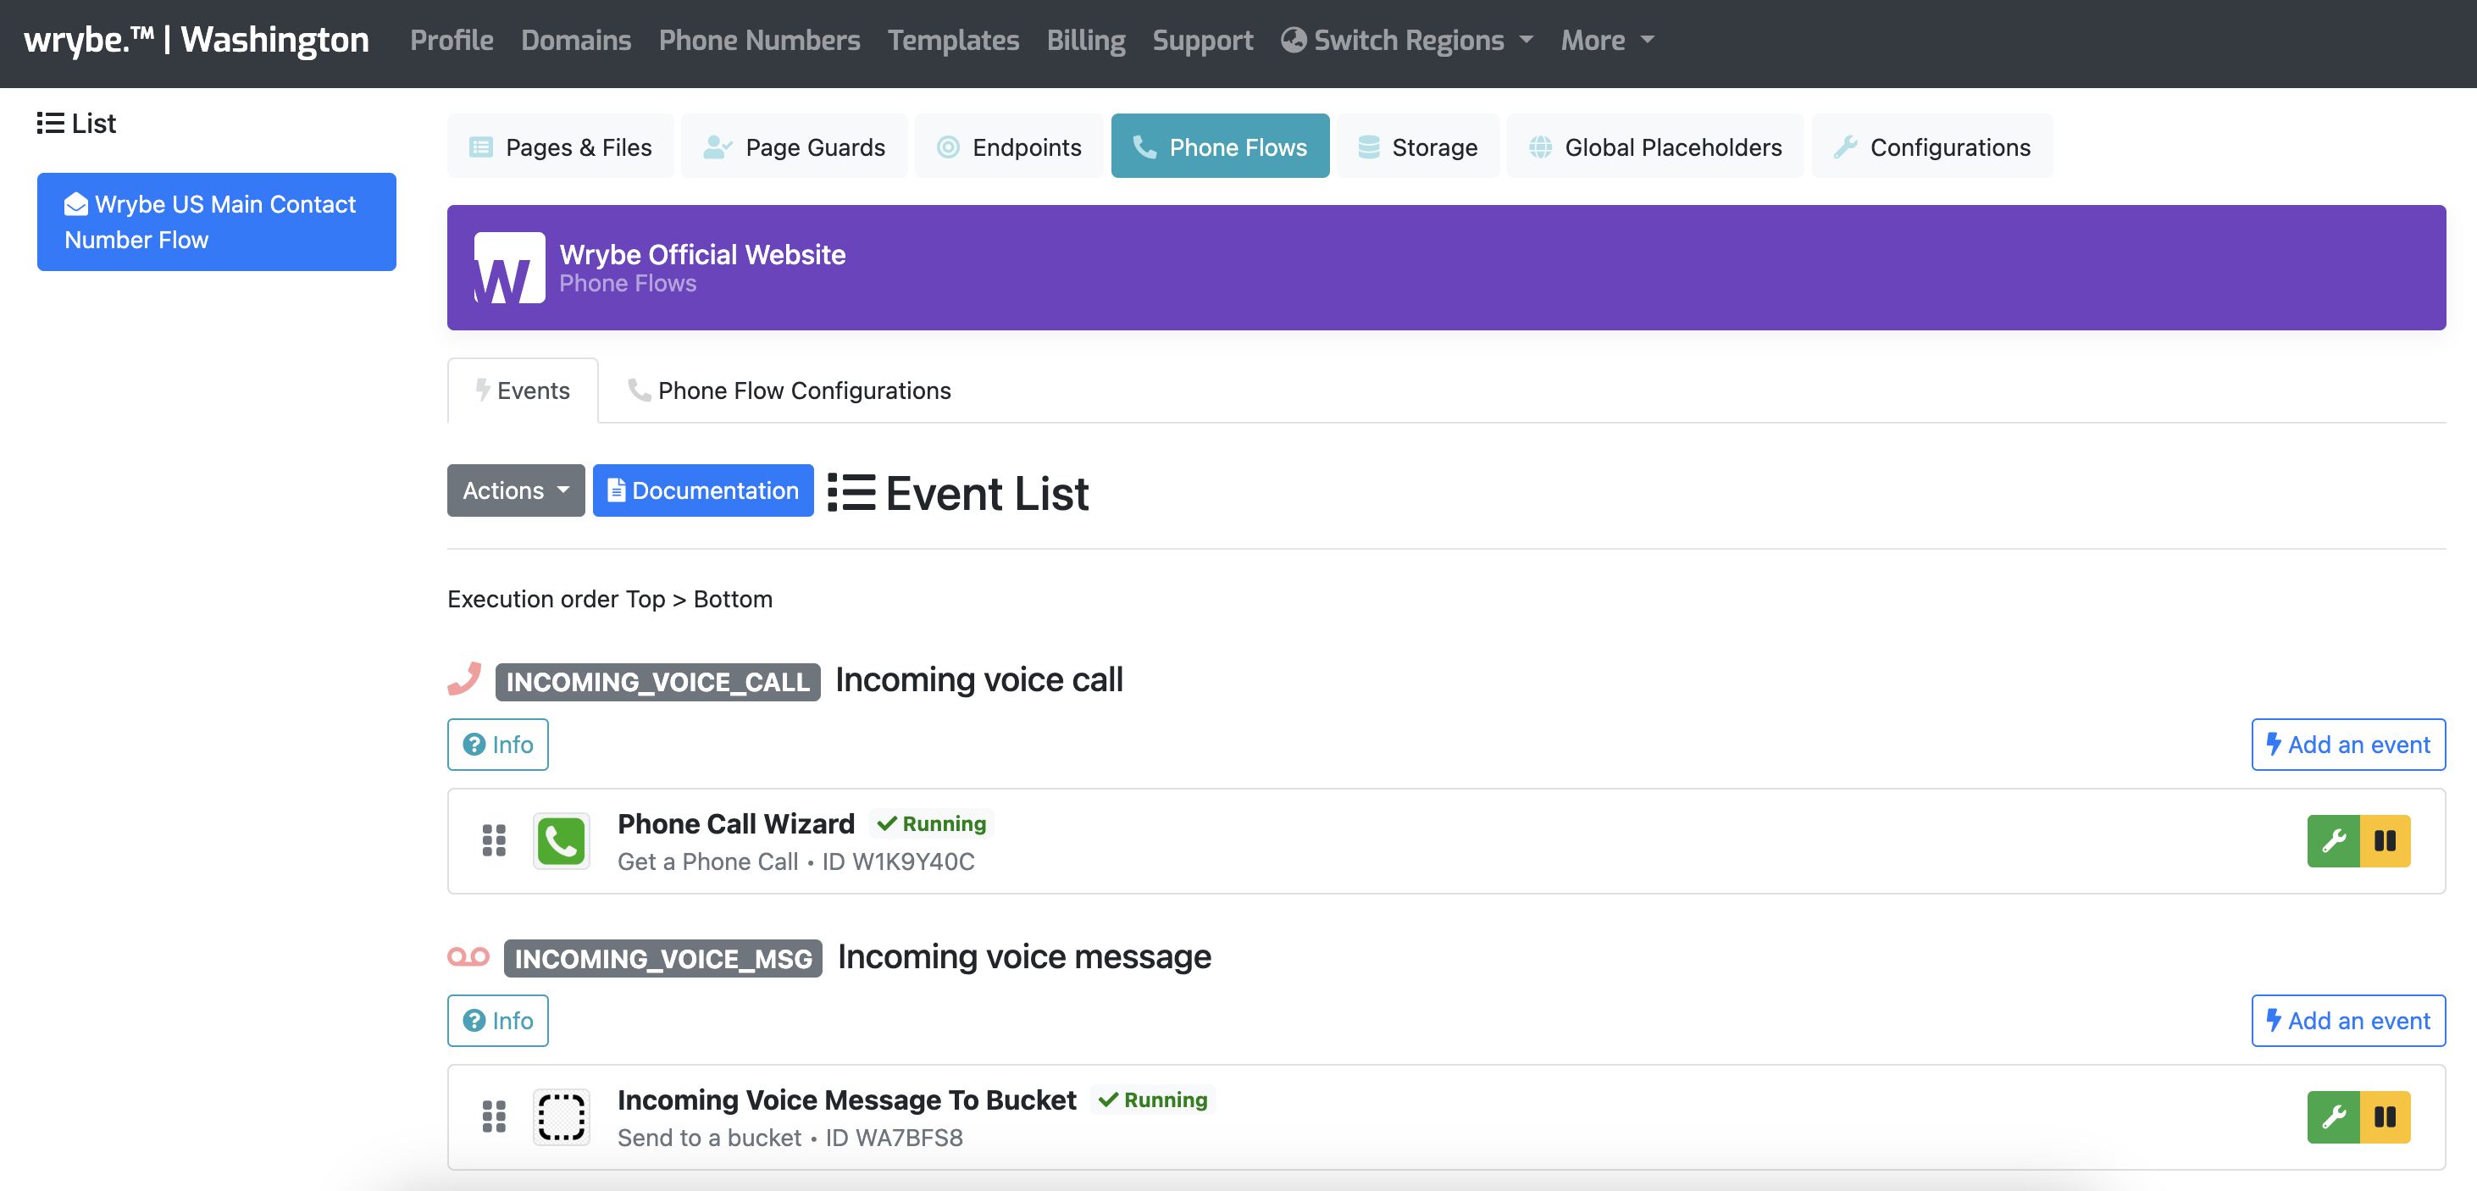Expand the More menu
Screen dimensions: 2477x1191
(1606, 41)
